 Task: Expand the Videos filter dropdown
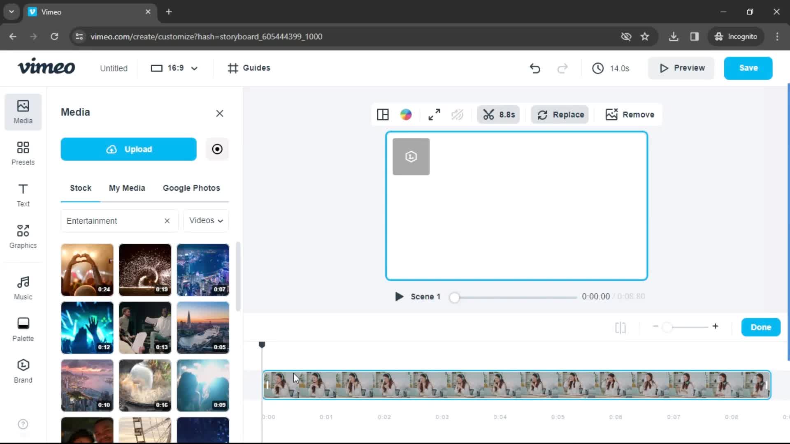pos(206,221)
